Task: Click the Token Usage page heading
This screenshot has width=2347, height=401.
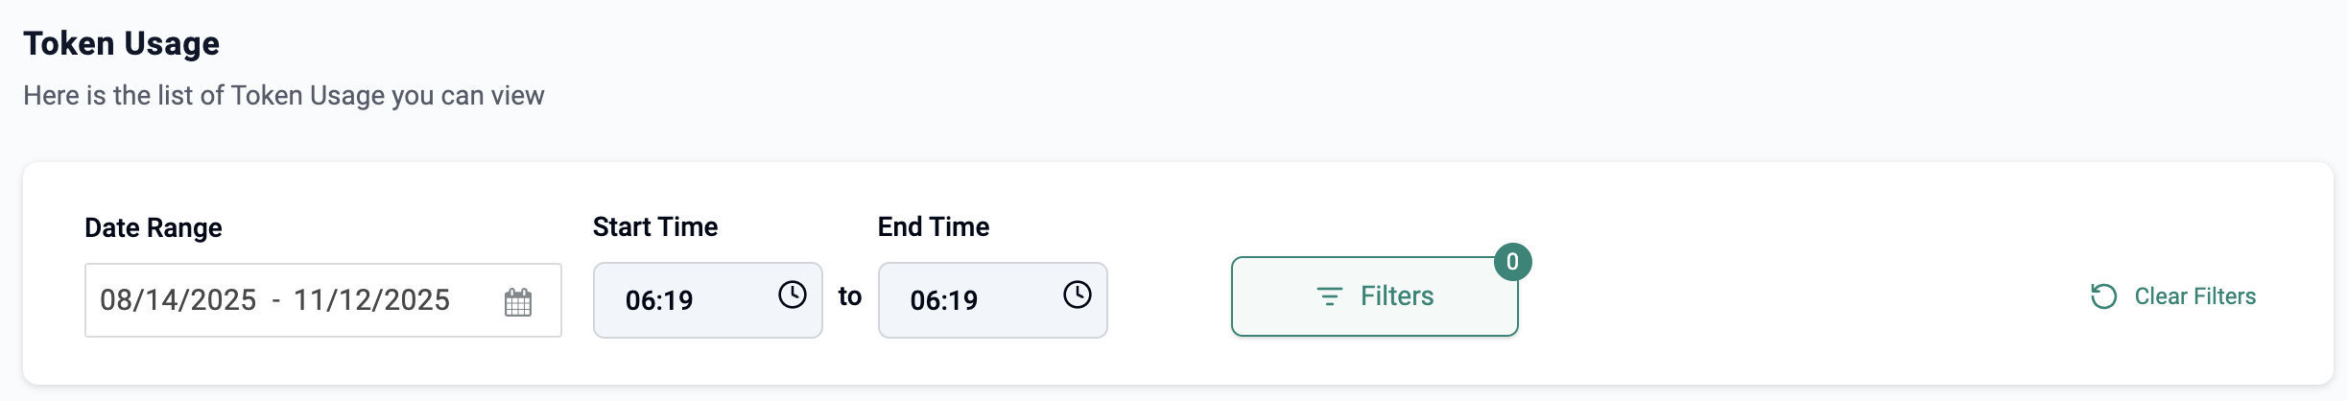Action: 122,43
